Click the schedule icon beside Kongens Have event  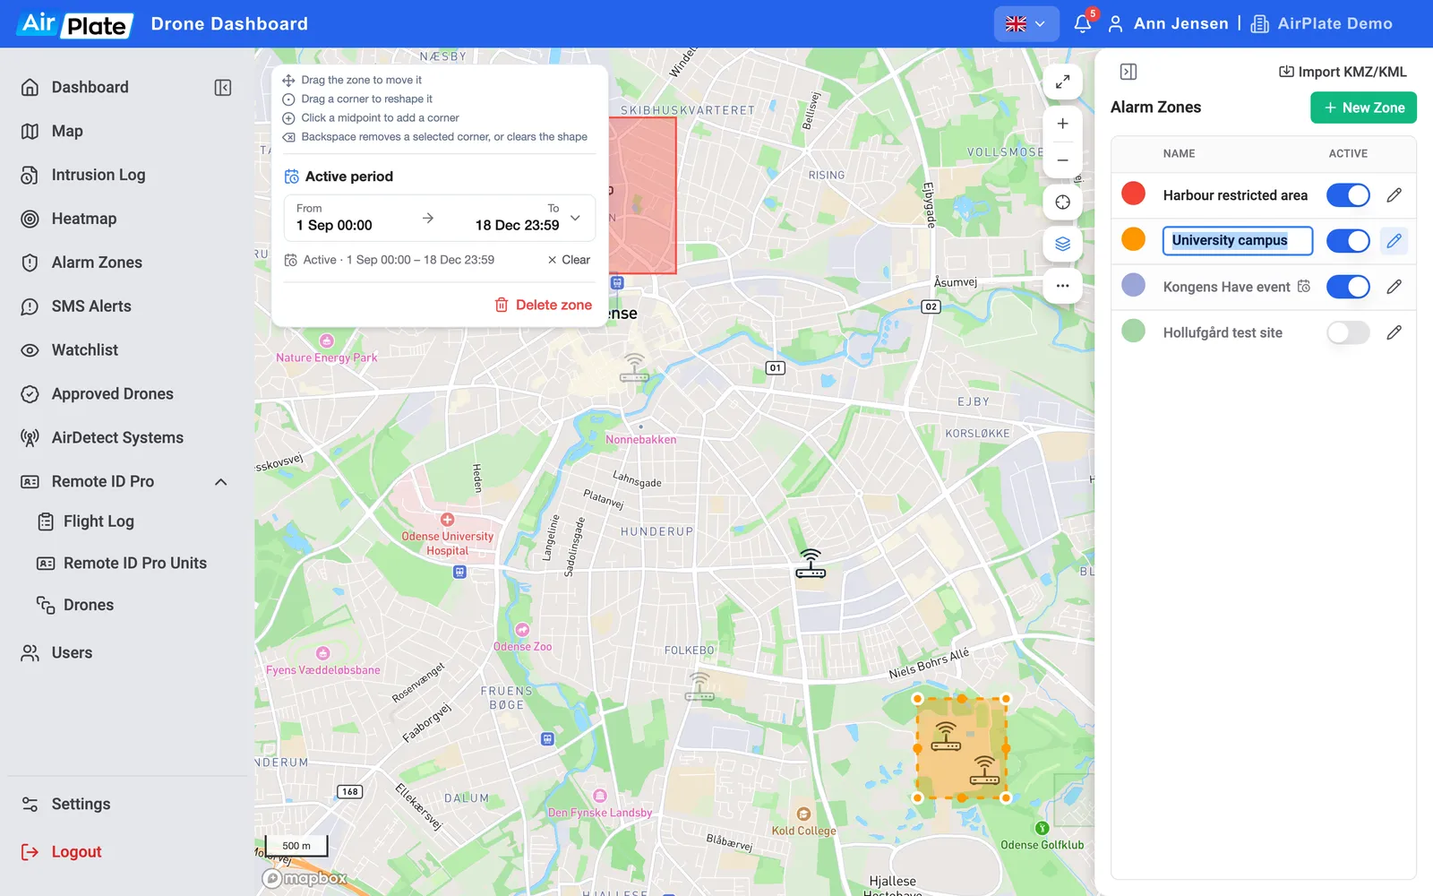click(1304, 287)
